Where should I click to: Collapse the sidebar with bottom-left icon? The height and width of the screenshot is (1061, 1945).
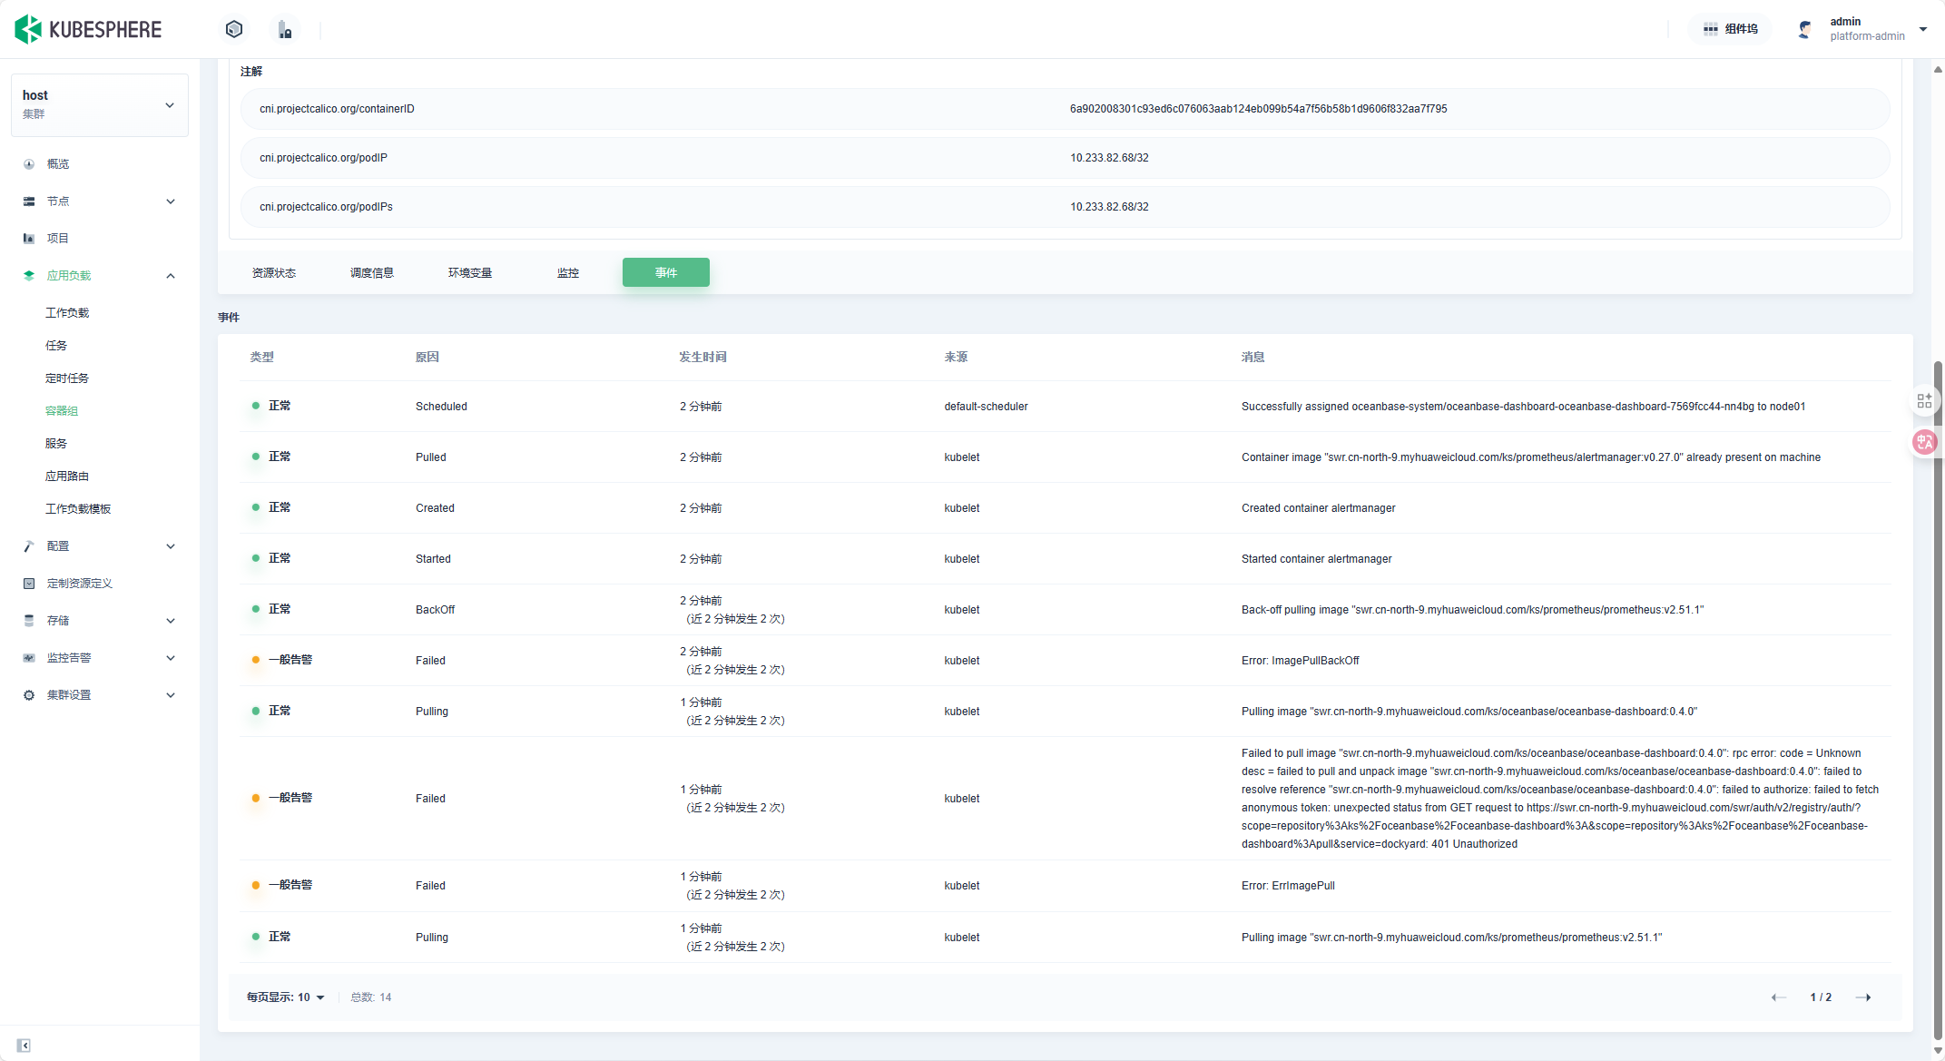point(24,1045)
